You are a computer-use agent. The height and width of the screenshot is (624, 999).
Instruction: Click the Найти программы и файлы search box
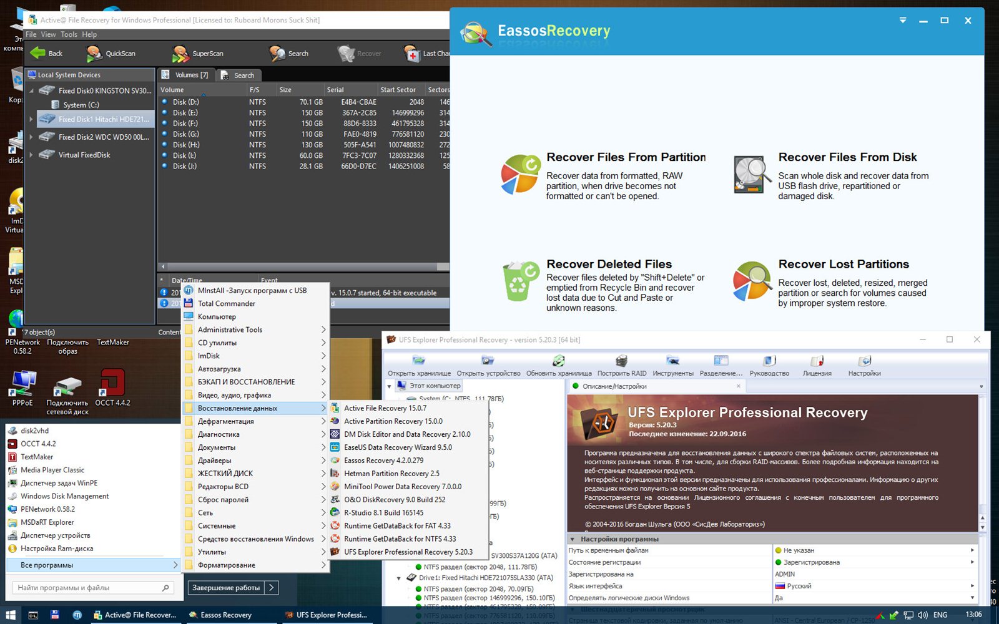pos(93,588)
